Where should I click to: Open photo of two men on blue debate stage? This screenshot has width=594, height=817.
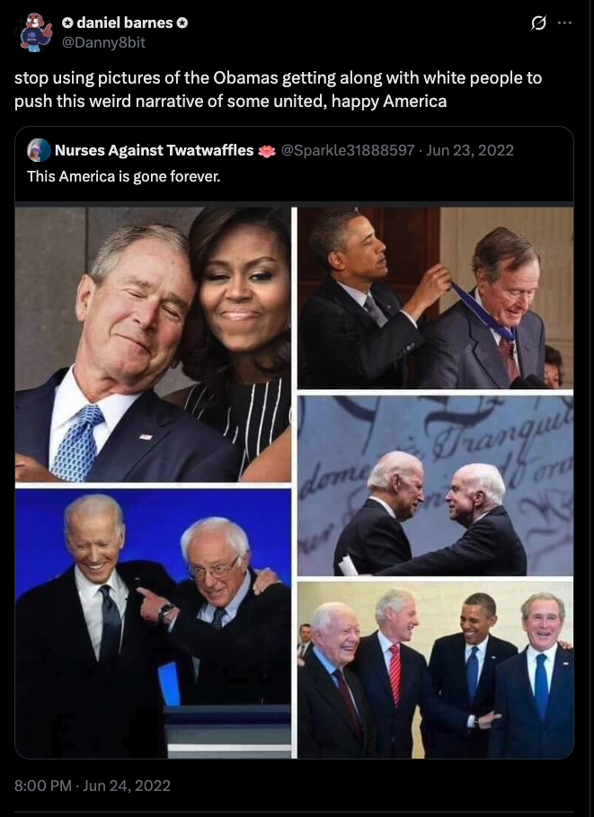coord(153,623)
